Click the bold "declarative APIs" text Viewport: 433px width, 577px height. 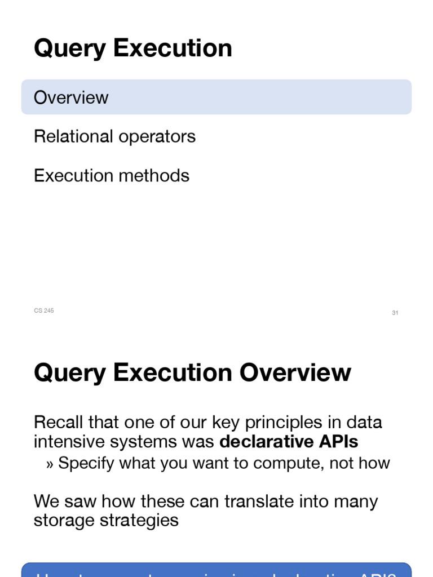coord(289,442)
